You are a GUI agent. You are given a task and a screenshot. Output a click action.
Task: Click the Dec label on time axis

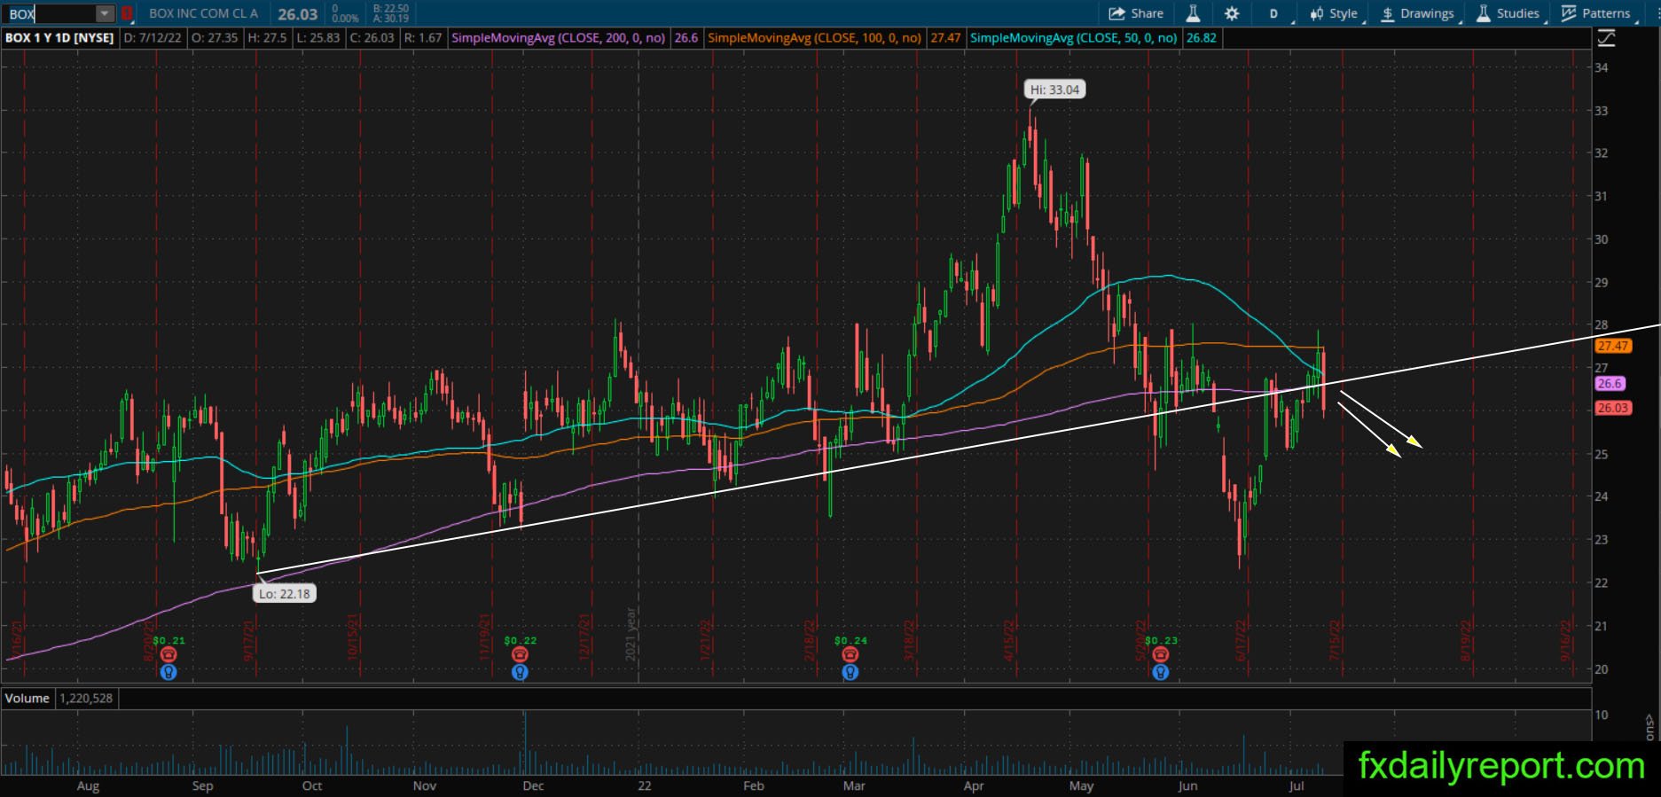(x=533, y=785)
